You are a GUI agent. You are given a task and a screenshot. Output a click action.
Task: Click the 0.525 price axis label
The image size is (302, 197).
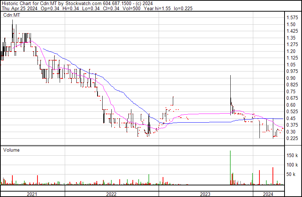[292, 111]
